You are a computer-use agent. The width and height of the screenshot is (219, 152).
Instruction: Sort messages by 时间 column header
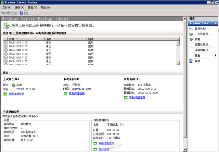(26, 39)
